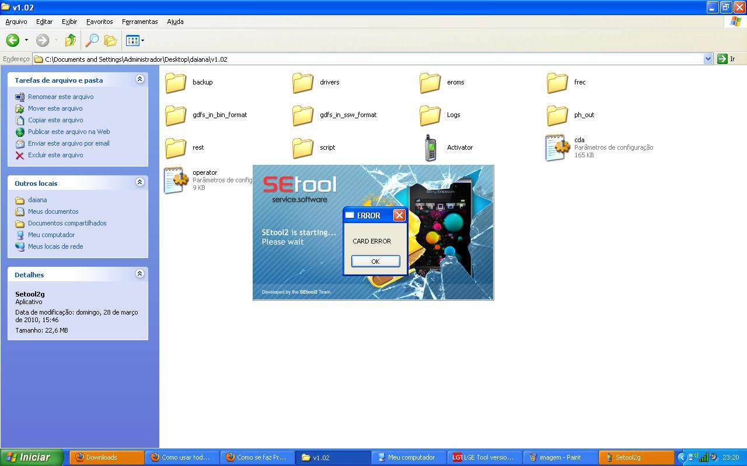
Task: Select the Logs folder
Action: coord(440,115)
